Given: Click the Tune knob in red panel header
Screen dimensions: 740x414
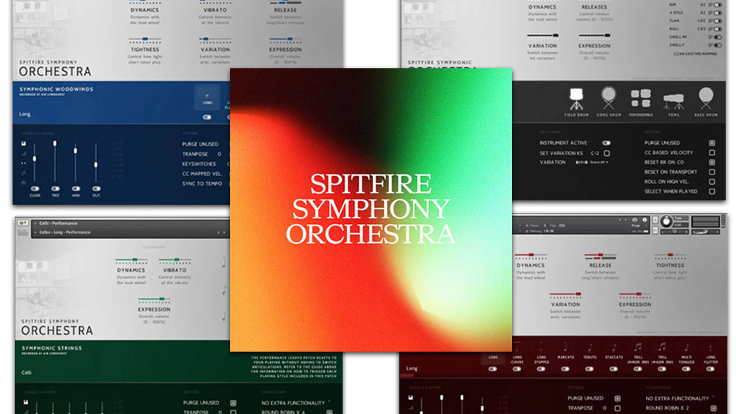Looking at the screenshot, I should [x=667, y=221].
